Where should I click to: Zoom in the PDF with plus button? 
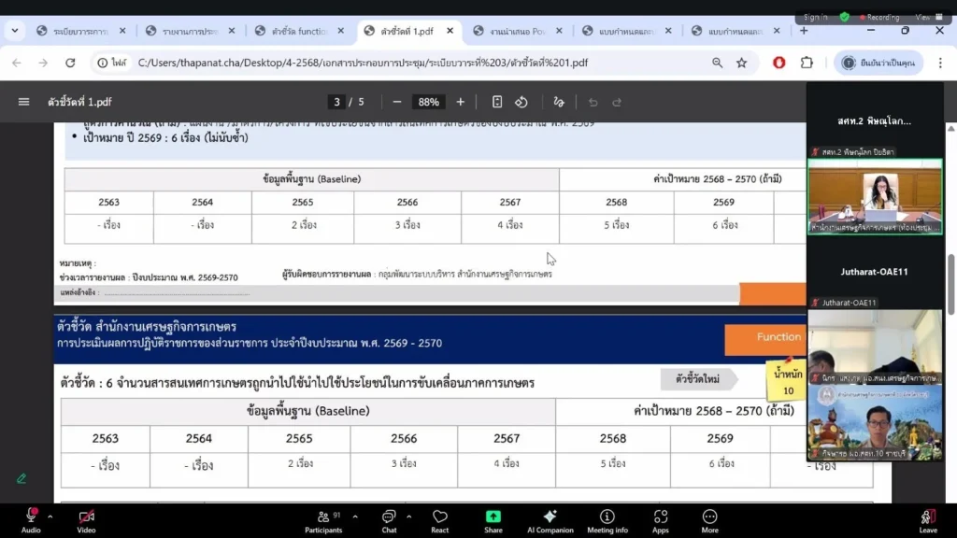click(460, 102)
